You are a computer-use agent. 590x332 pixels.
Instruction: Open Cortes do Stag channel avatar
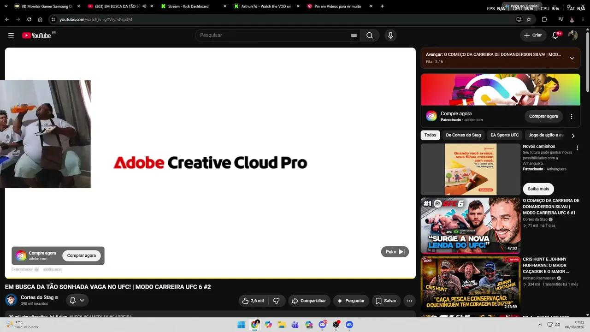click(x=11, y=300)
